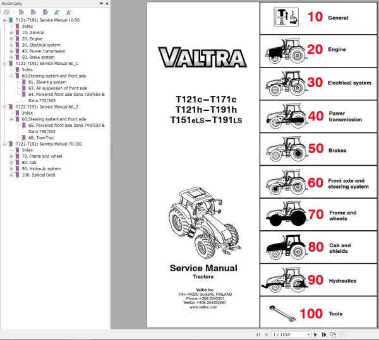This screenshot has width=379, height=340.
Task: Decrease bookmark text size with A-
Action: 69,12
